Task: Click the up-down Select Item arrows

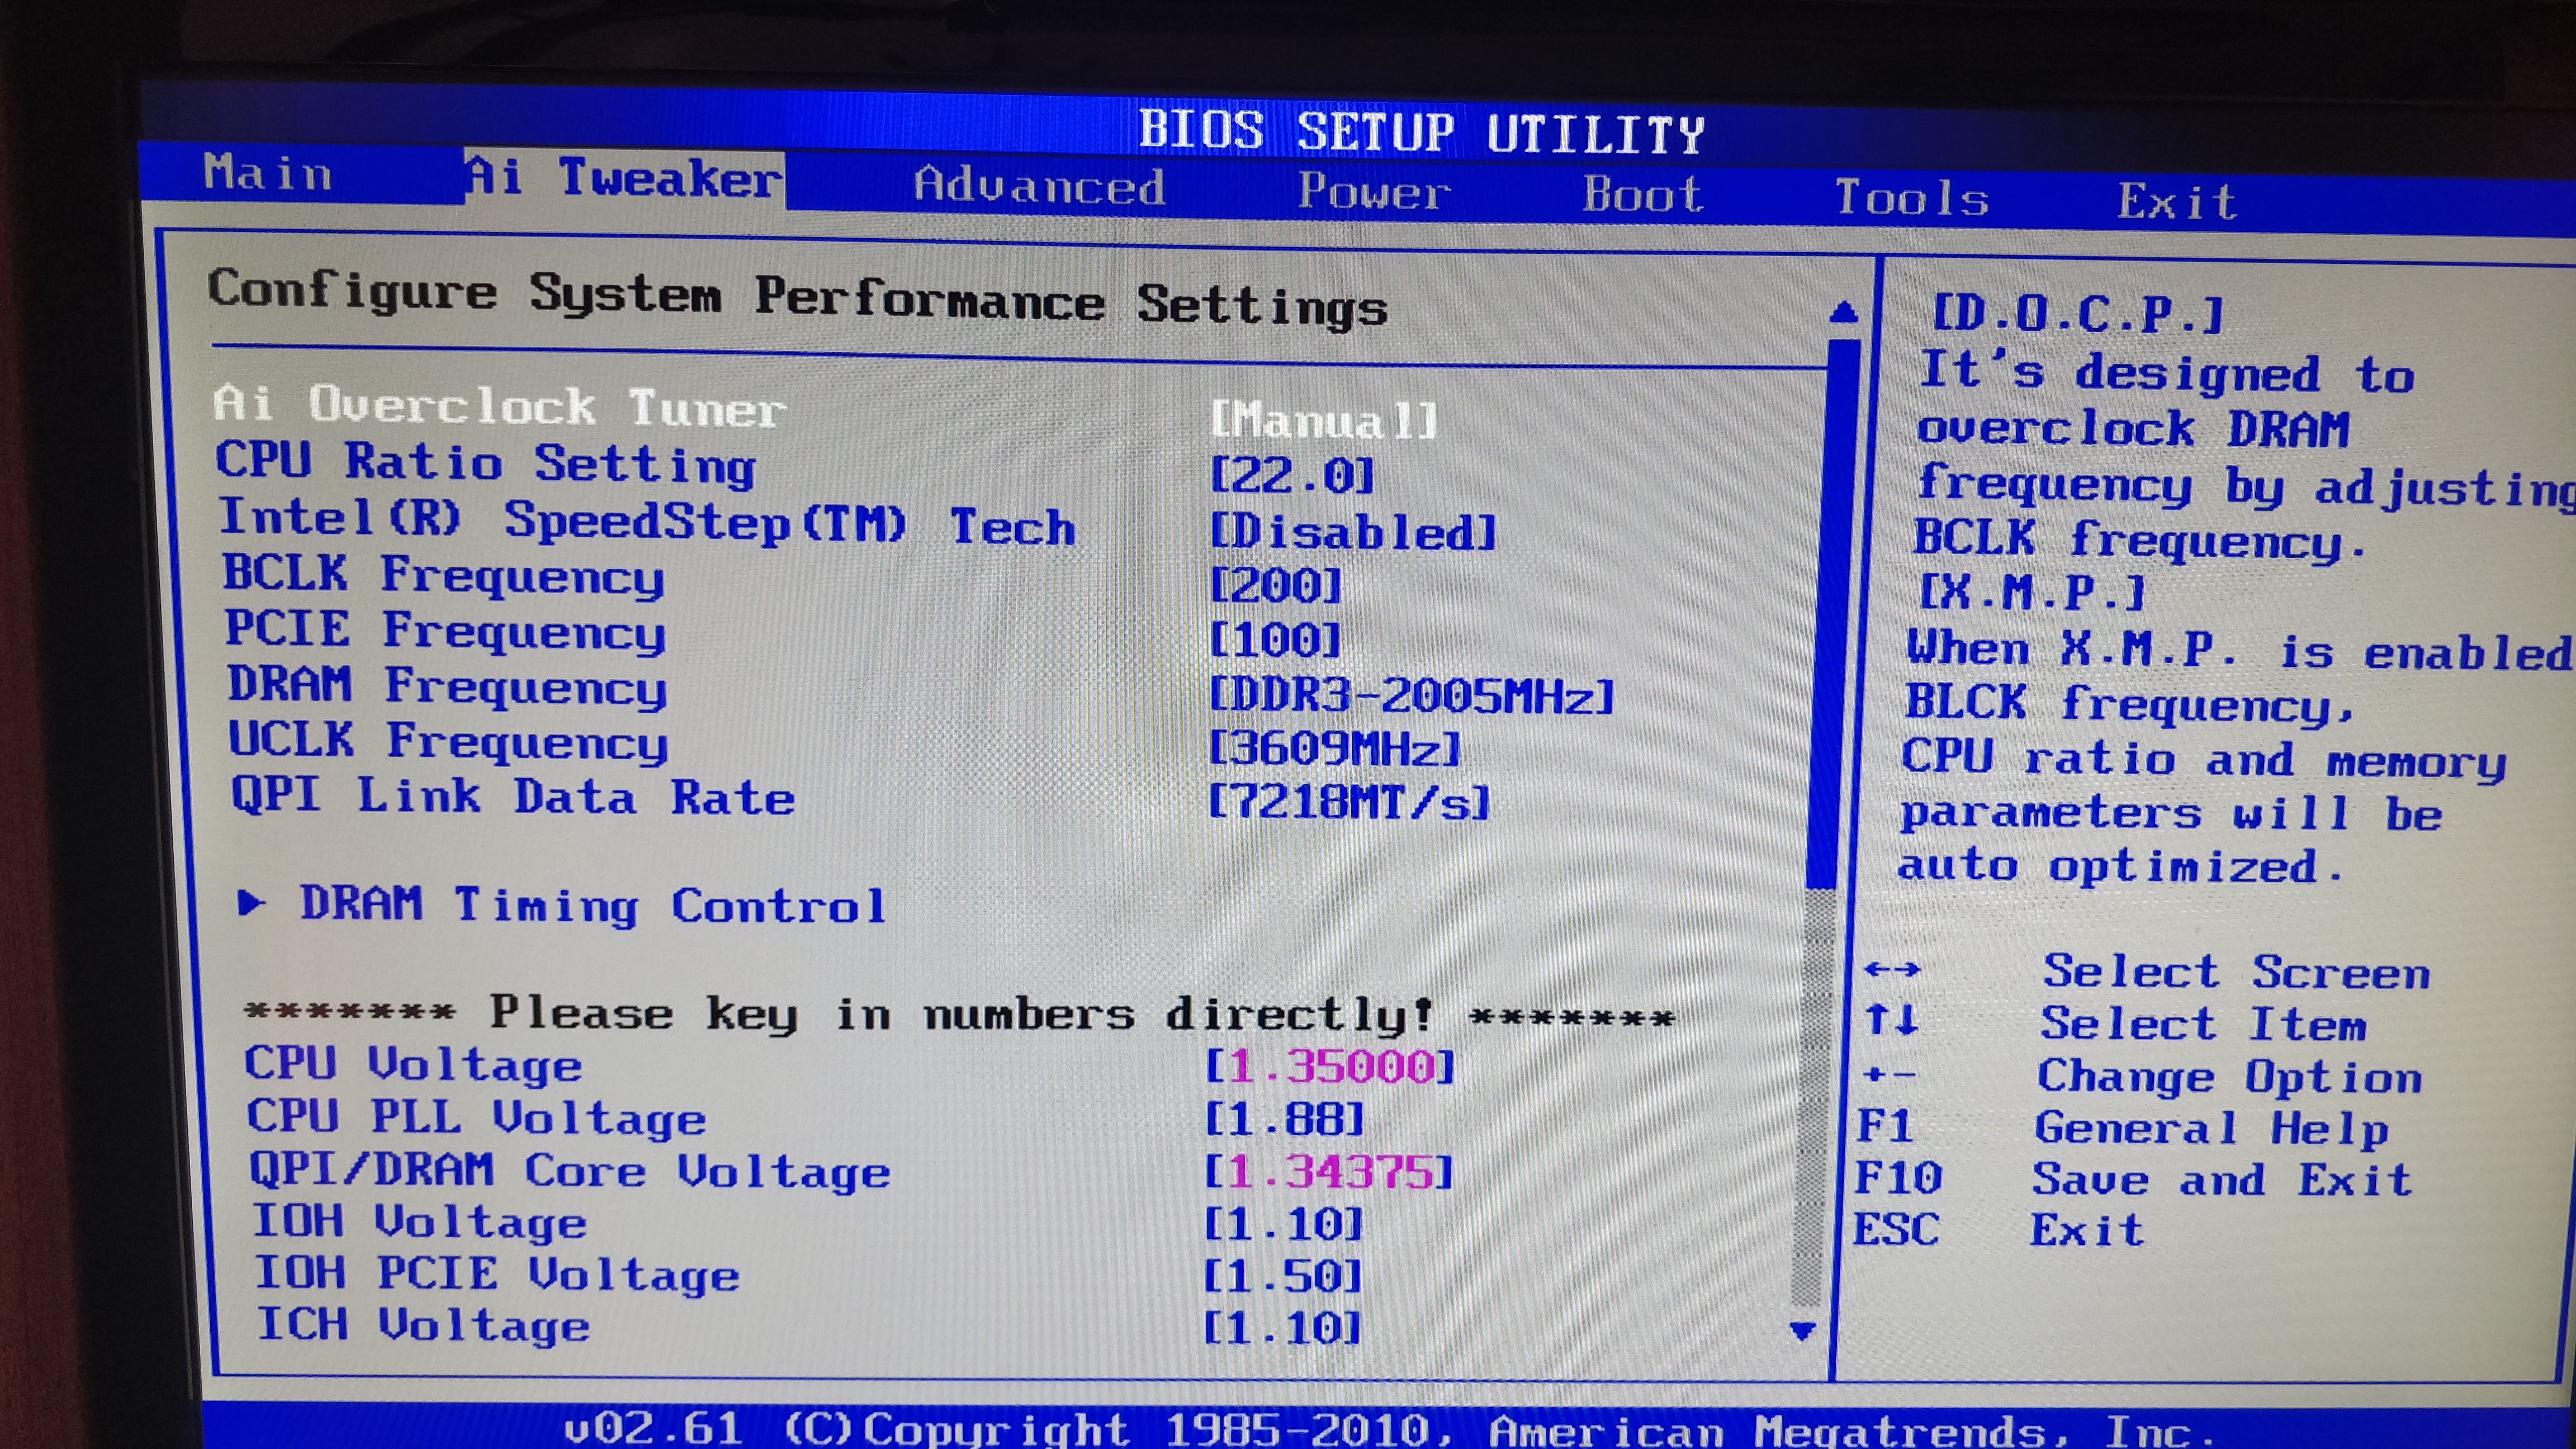Action: (x=1892, y=1019)
